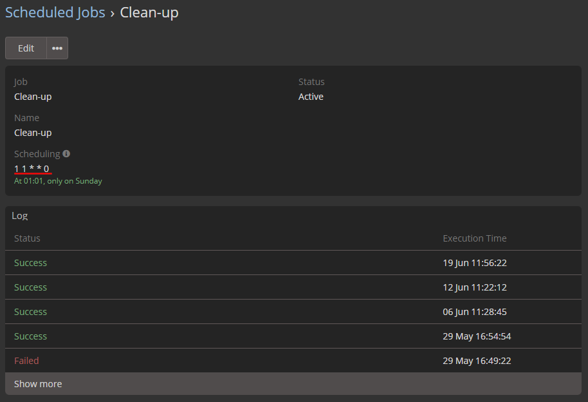The height and width of the screenshot is (402, 588).
Task: Select the 29 May 16:54:54 Success entry
Action: [293, 336]
